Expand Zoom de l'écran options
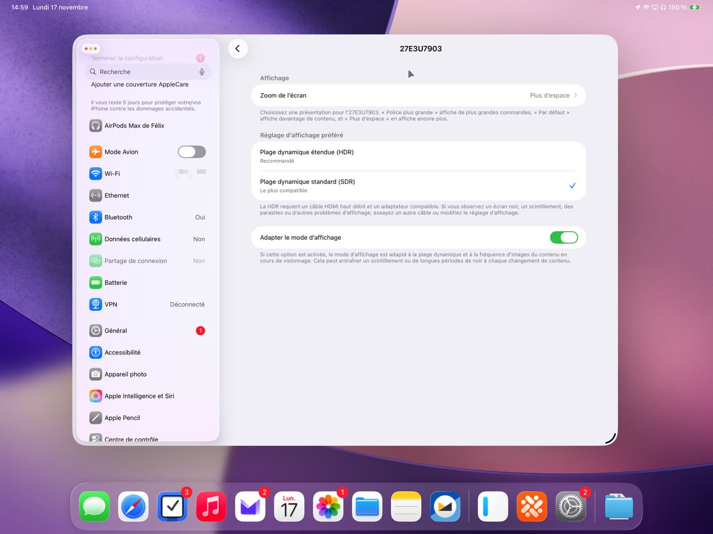The image size is (713, 534). coord(418,95)
